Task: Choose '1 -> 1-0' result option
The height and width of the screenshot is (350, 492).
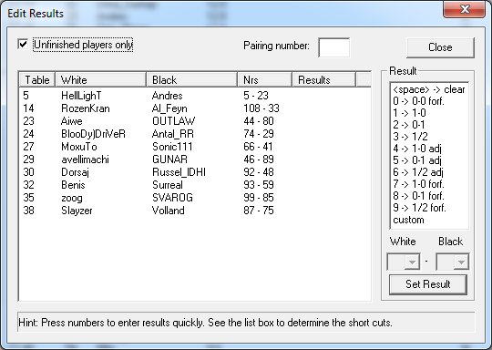Action: click(429, 113)
